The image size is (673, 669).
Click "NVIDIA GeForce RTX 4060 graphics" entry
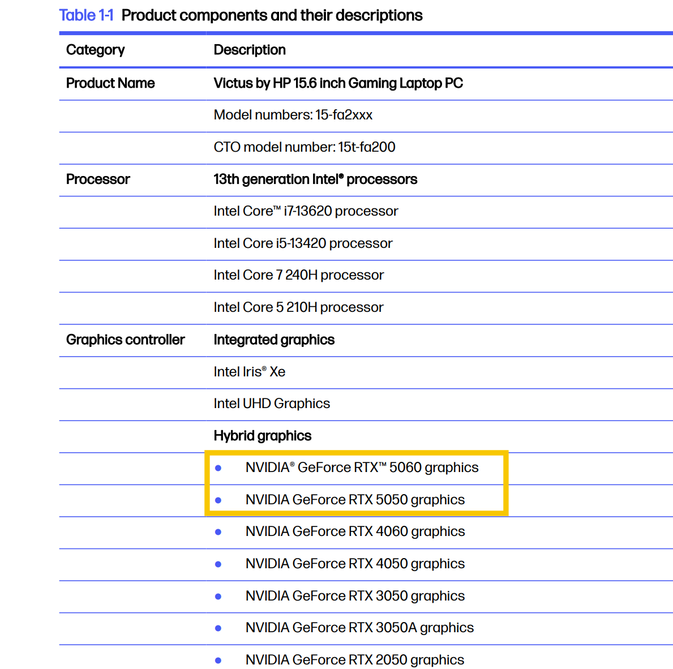pyautogui.click(x=355, y=531)
